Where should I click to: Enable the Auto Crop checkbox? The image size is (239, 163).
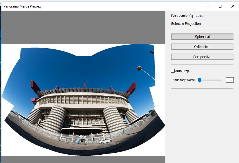173,71
